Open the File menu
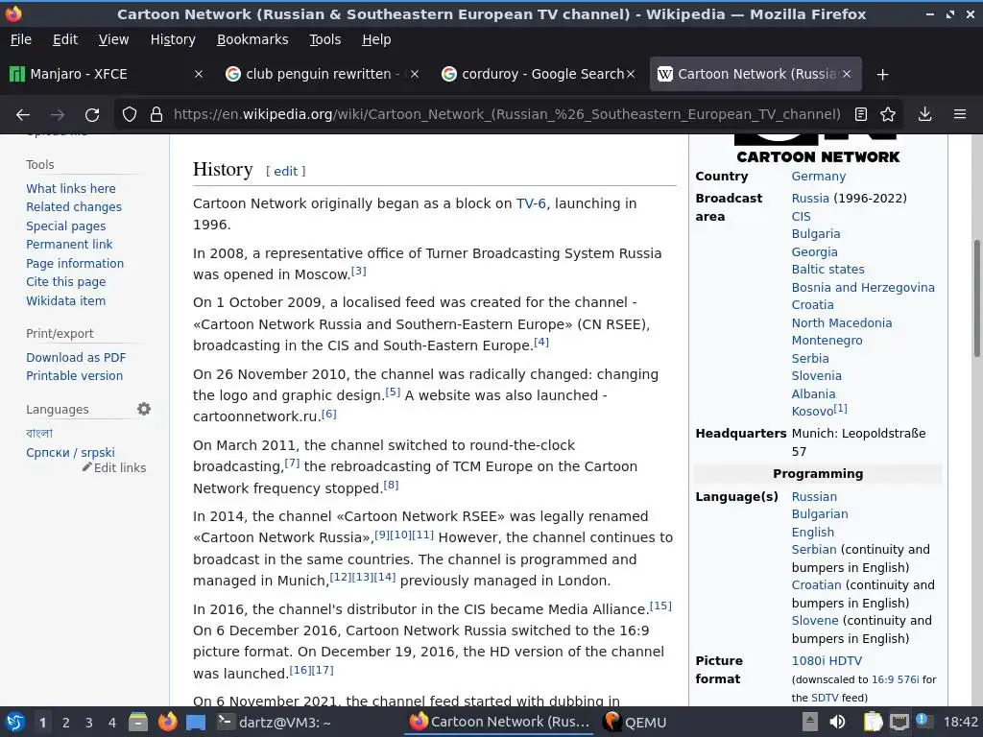The width and height of the screenshot is (983, 737). [x=21, y=39]
